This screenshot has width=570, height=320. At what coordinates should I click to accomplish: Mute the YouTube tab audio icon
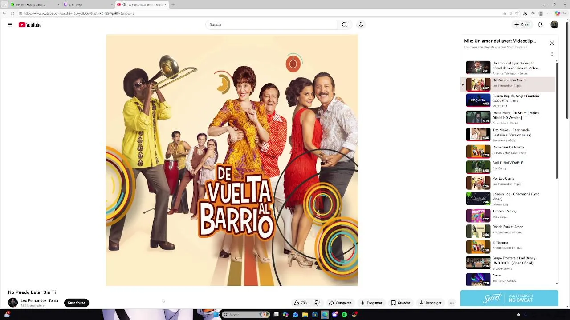click(x=124, y=4)
